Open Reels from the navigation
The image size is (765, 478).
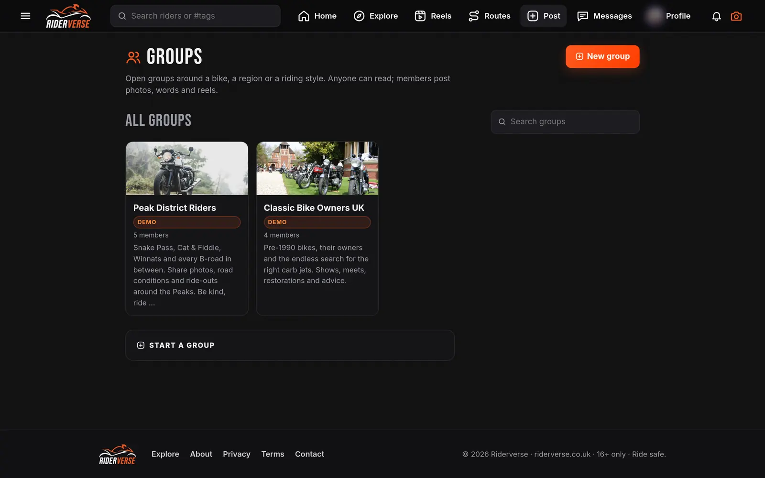[x=433, y=16]
